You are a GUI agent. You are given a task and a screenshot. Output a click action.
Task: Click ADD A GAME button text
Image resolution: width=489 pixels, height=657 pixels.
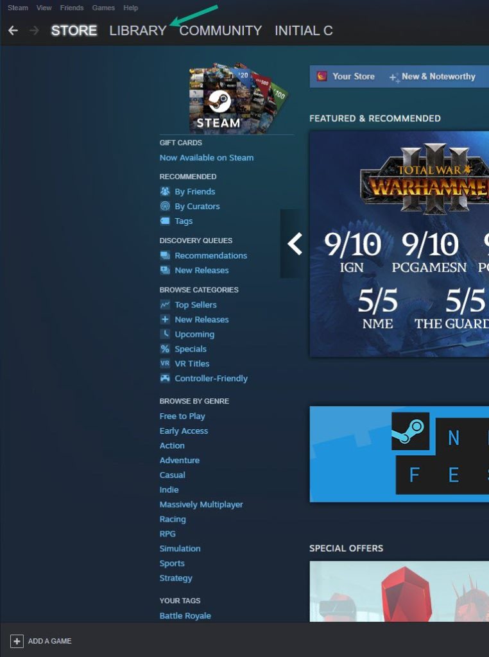[x=50, y=641]
